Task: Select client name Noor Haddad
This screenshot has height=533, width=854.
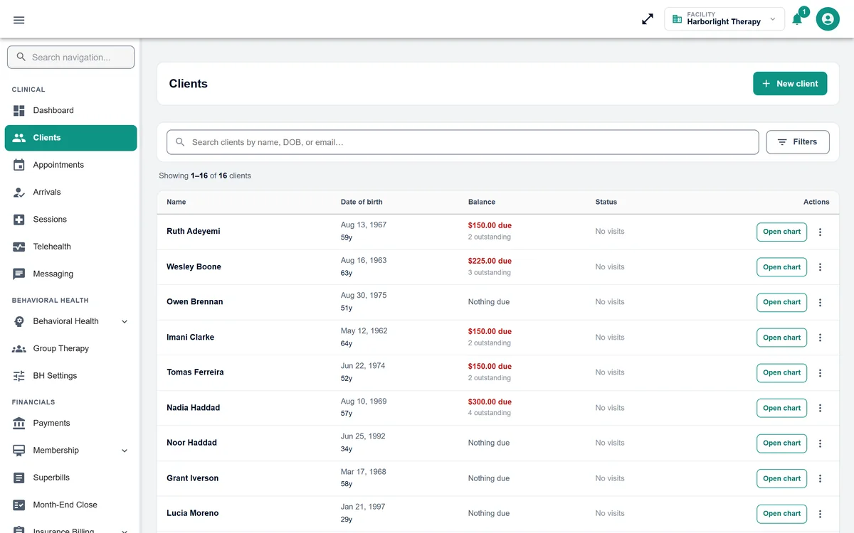Action: click(191, 443)
